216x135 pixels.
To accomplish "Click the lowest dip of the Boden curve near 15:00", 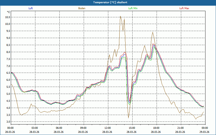I will (x=128, y=118).
